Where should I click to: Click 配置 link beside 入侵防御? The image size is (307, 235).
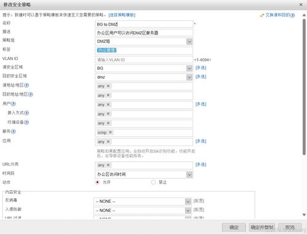point(199,210)
